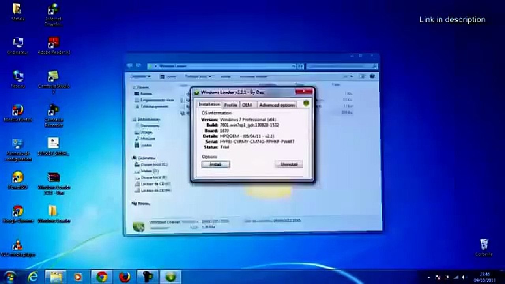Image resolution: width=505 pixels, height=284 pixels.
Task: Select Bureau in Explorer favorites
Action: (x=144, y=93)
